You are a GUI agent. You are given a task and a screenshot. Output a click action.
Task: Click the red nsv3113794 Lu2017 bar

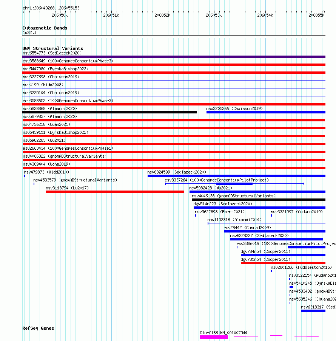pyautogui.click(x=115, y=192)
